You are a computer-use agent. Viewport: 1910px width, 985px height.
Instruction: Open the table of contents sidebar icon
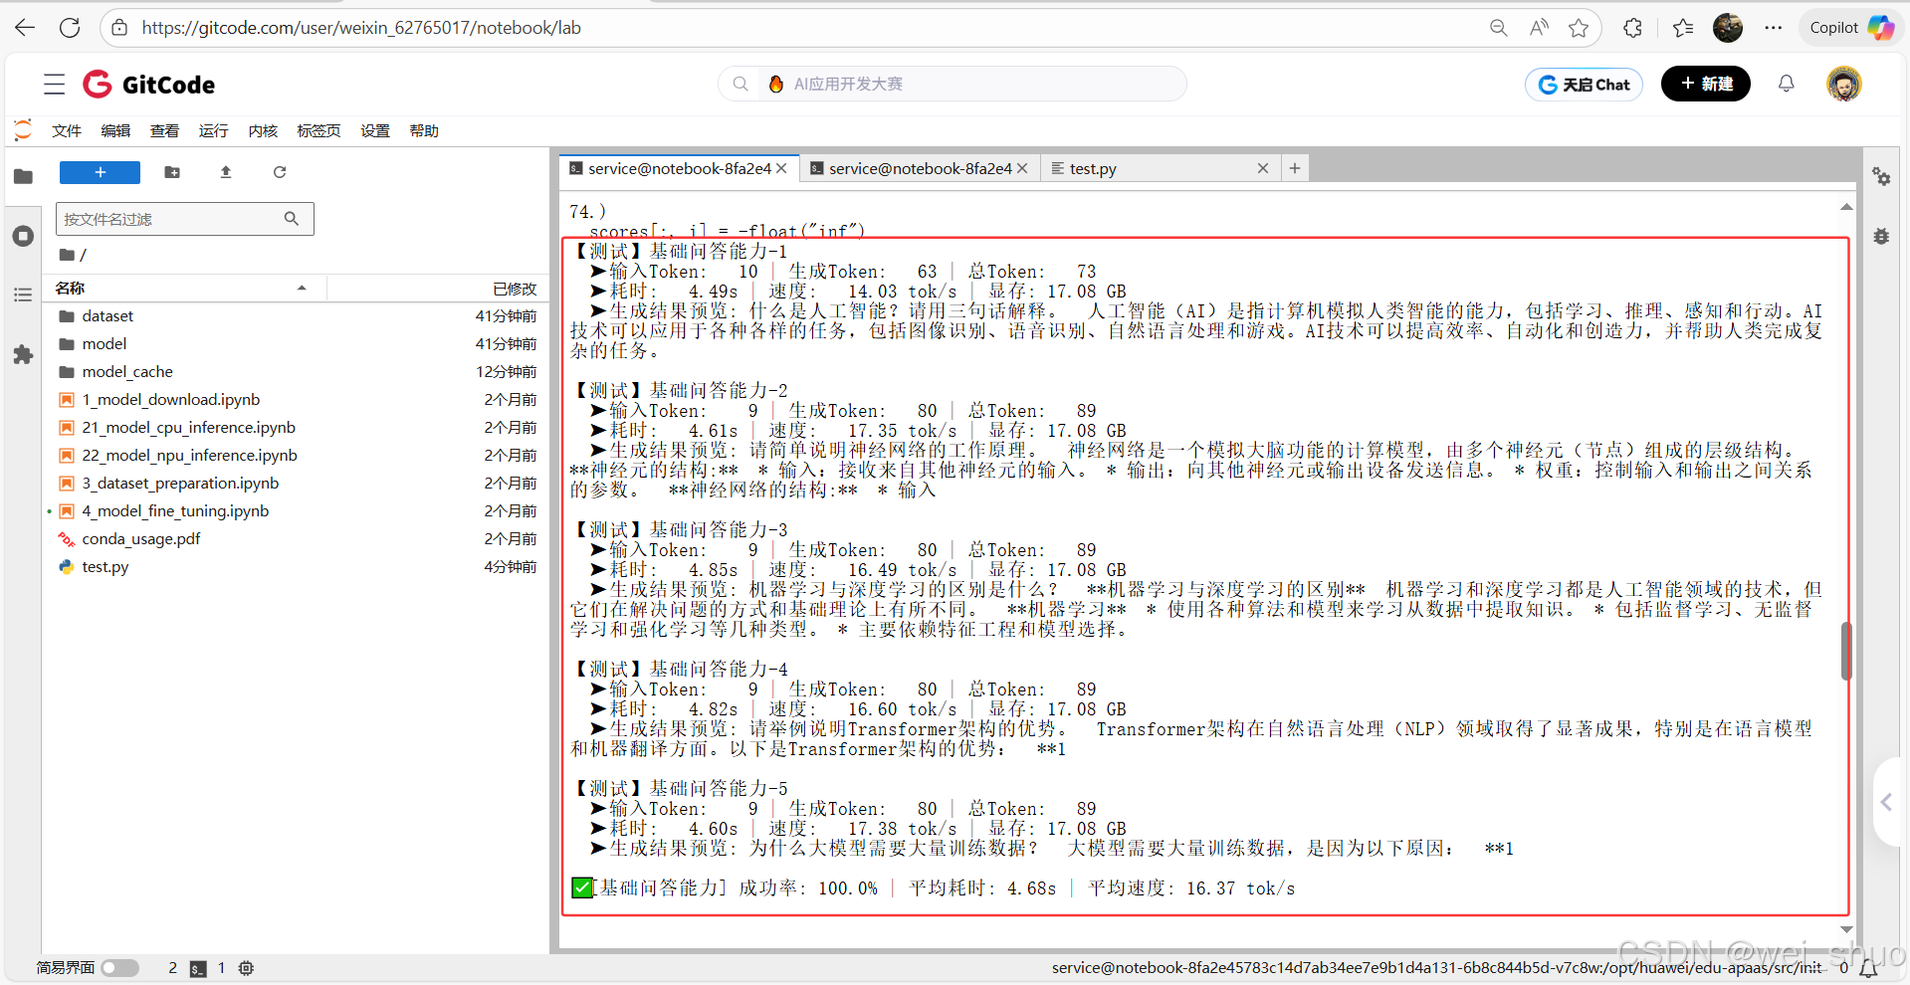pos(23,295)
